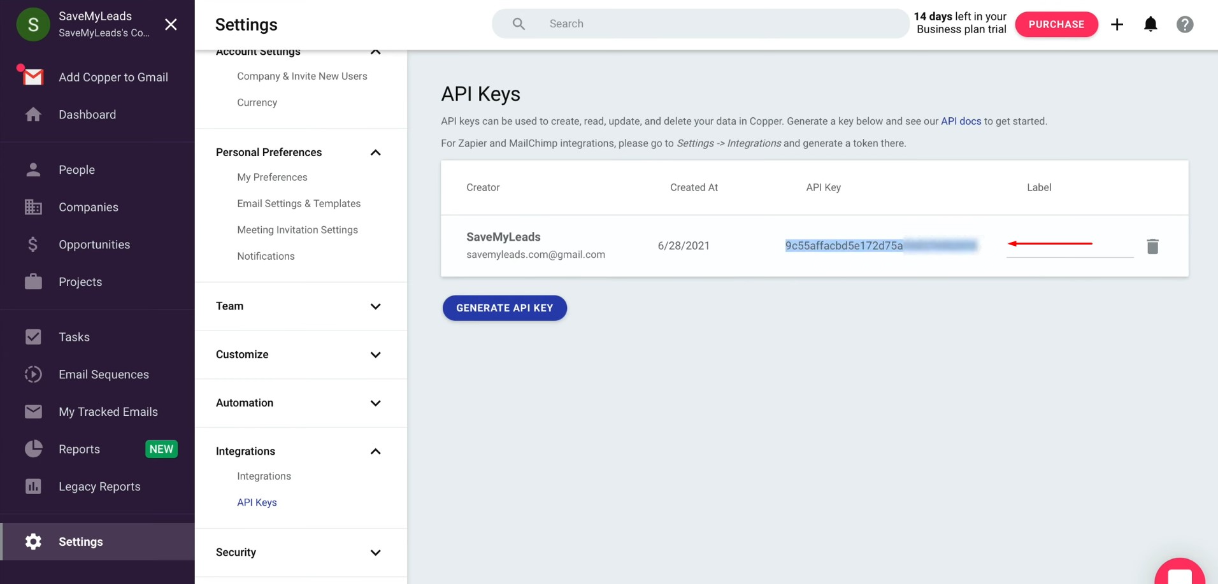Click savemyleads.com@gmail.com creator email

536,255
